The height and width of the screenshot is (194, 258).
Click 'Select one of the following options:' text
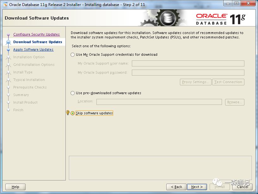tap(101, 46)
